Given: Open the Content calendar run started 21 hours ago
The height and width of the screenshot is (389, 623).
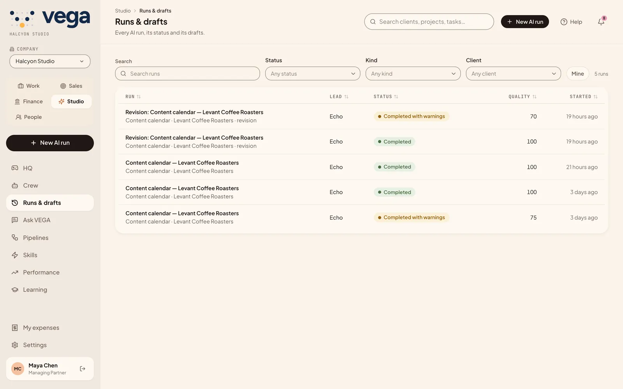Looking at the screenshot, I should click(x=361, y=167).
